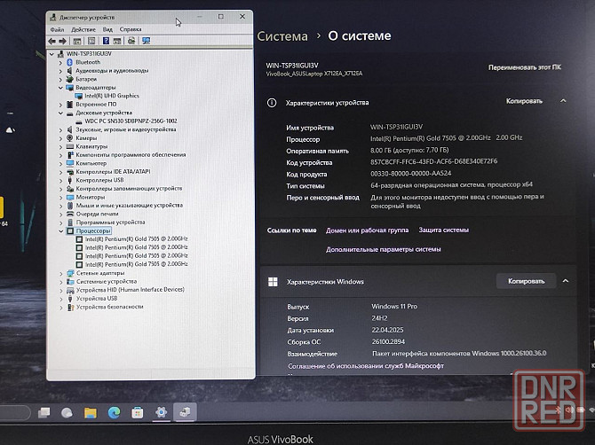Click the Устройства безопасности category icon
The height and width of the screenshot is (445, 595).
point(70,307)
